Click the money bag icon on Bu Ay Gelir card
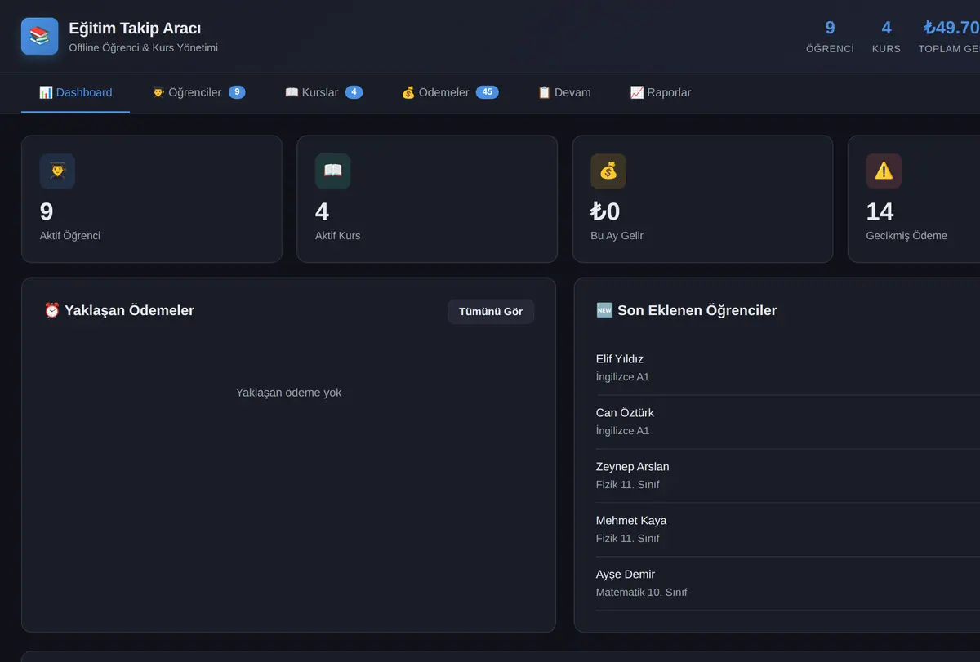Image resolution: width=980 pixels, height=662 pixels. (x=608, y=171)
